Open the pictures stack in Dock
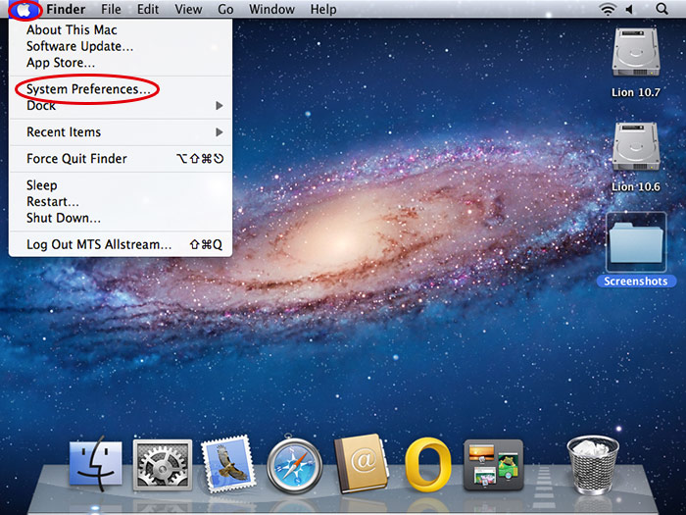The width and height of the screenshot is (686, 515). pyautogui.click(x=494, y=465)
